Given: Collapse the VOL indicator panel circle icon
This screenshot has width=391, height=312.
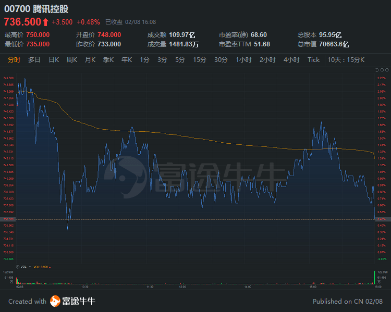Looking at the screenshot, I should click(x=18, y=267).
